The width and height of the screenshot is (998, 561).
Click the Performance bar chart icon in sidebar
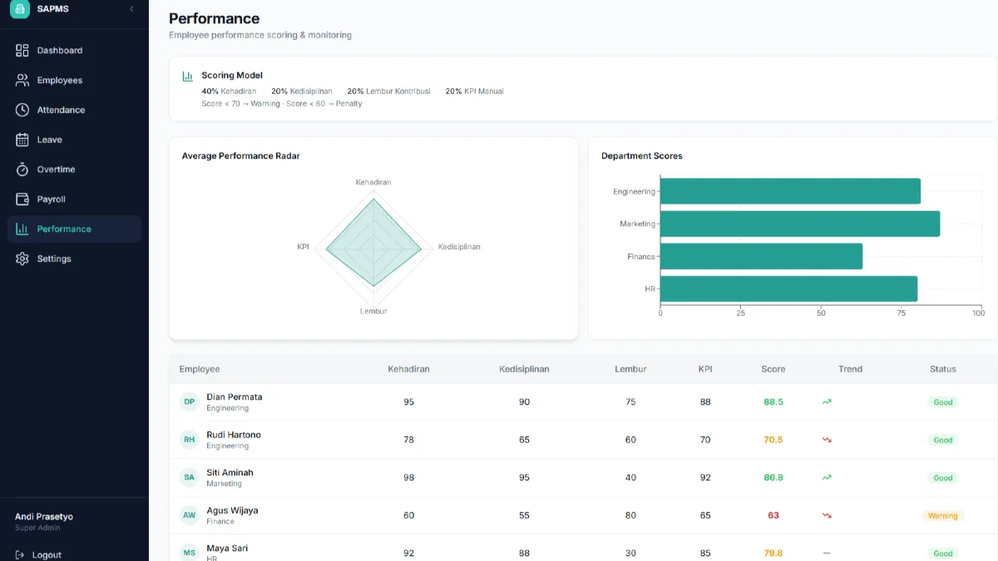click(x=22, y=229)
